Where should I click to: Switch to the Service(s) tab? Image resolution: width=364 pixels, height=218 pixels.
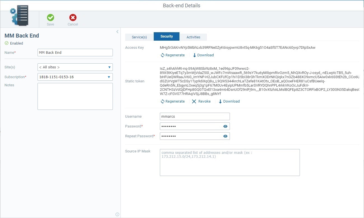coord(139,36)
